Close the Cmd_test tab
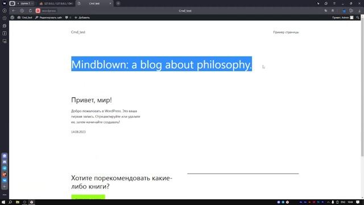Viewport: 364px width, 205px height. tap(110, 3)
